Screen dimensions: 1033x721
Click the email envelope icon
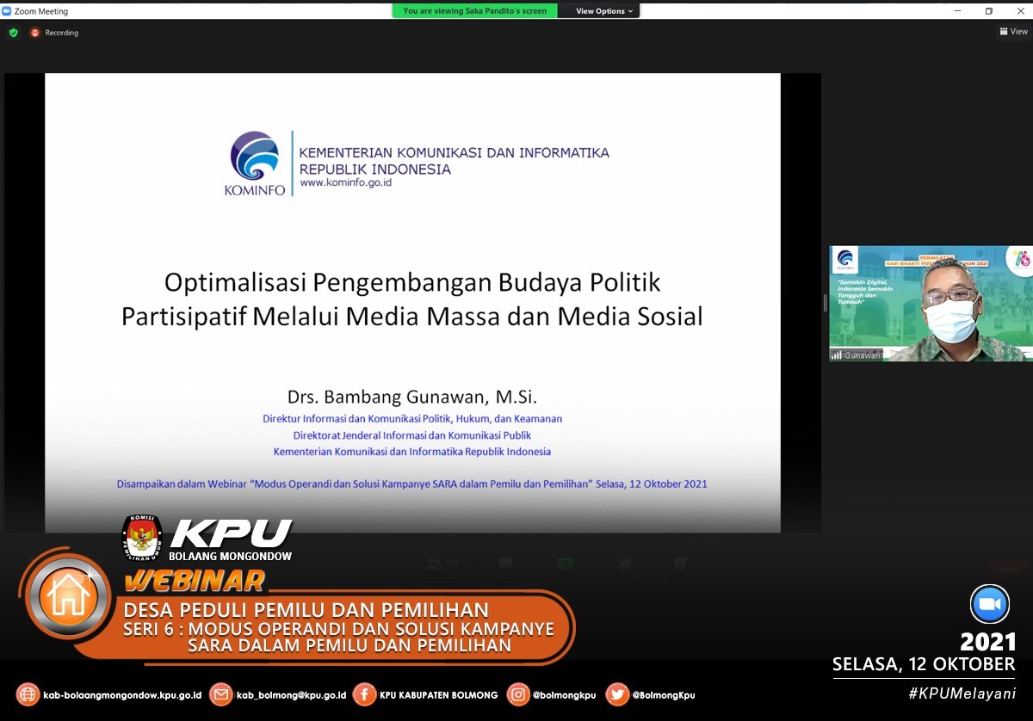[221, 694]
